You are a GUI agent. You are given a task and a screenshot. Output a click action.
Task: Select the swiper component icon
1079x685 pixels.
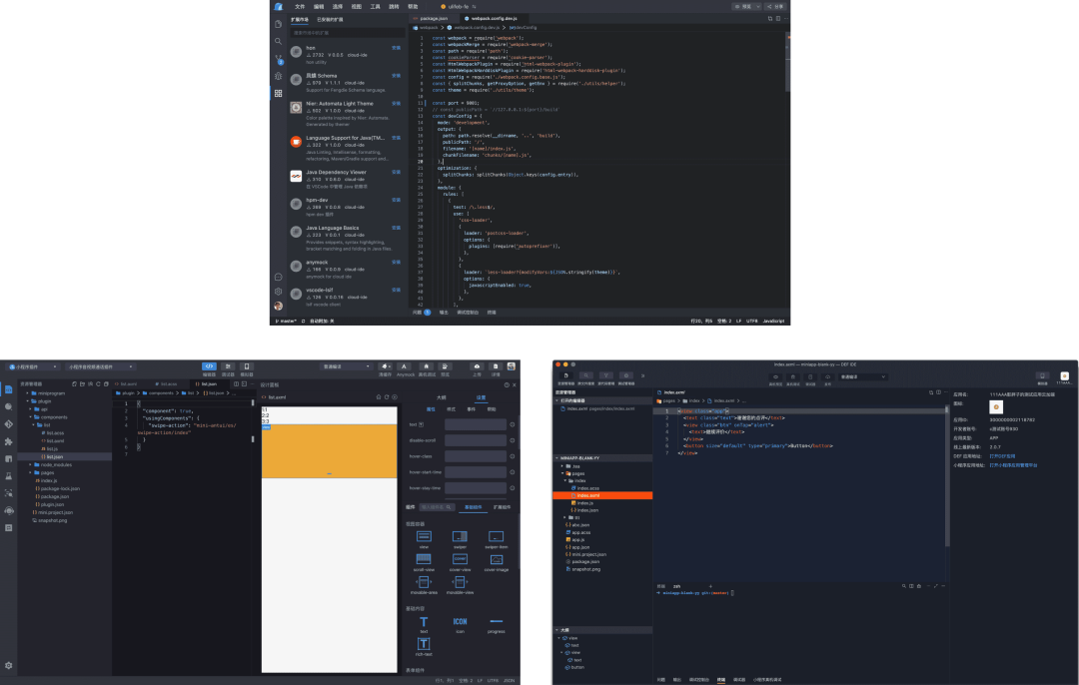[x=460, y=537]
